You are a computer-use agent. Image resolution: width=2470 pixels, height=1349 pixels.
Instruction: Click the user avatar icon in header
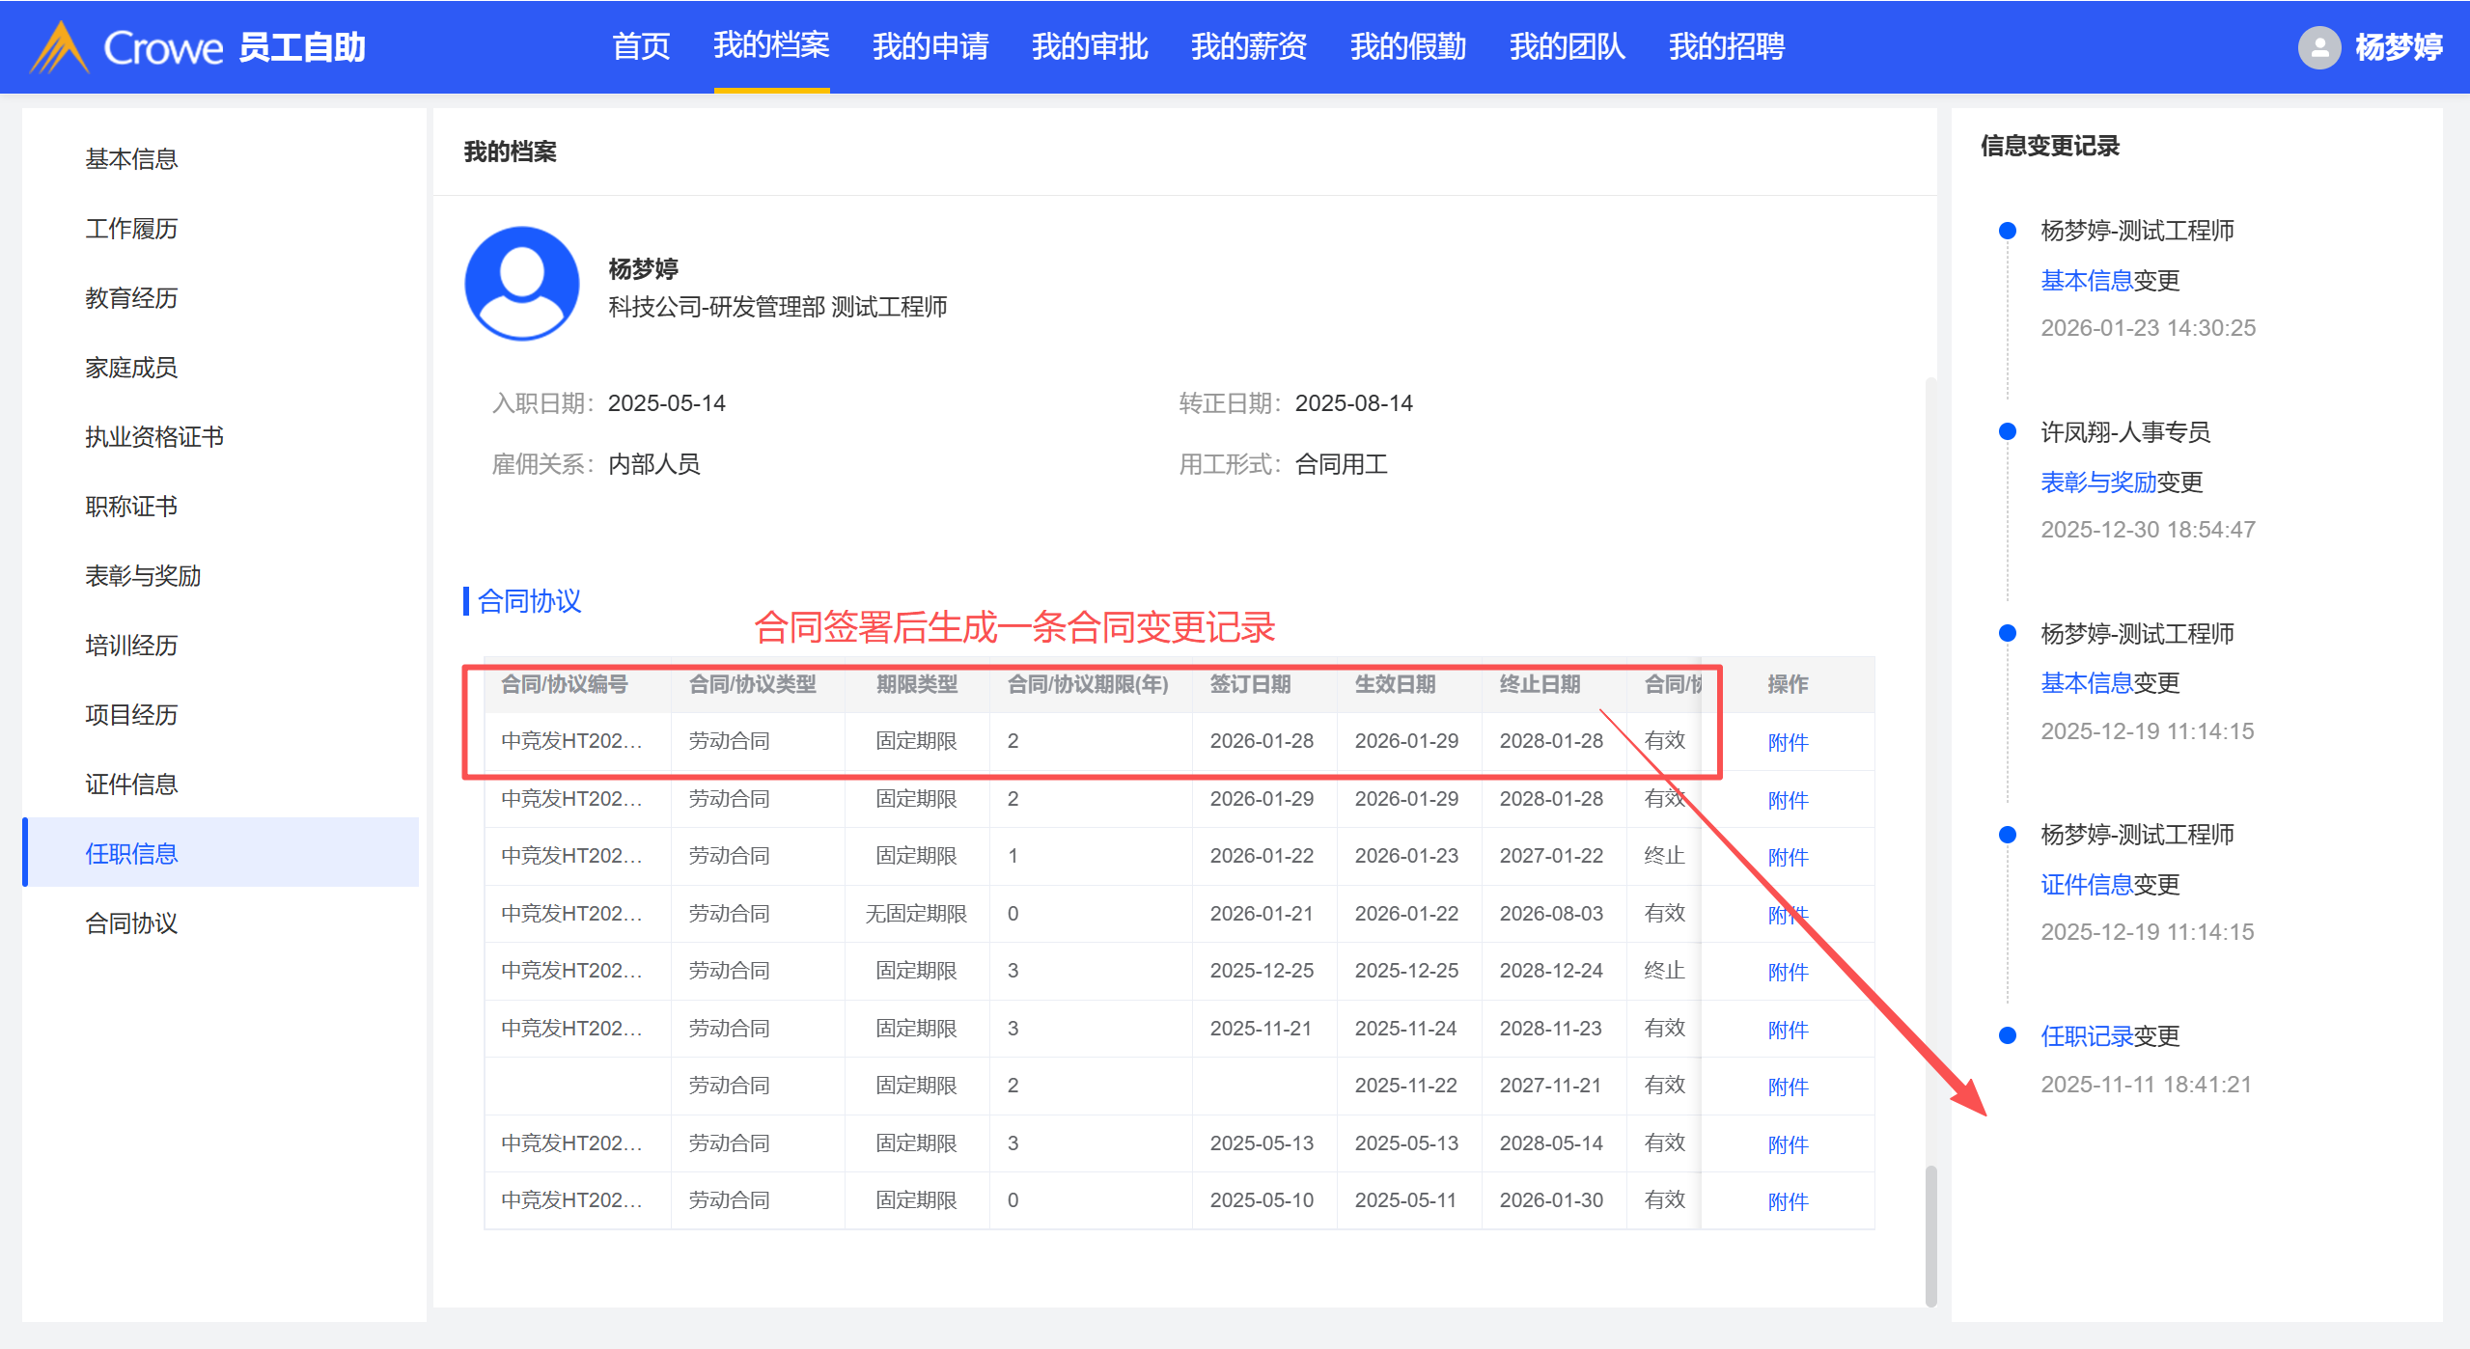pos(2319,46)
